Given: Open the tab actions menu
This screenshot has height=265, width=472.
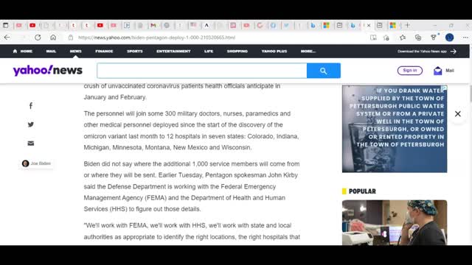Looking at the screenshot, I should coord(6,26).
